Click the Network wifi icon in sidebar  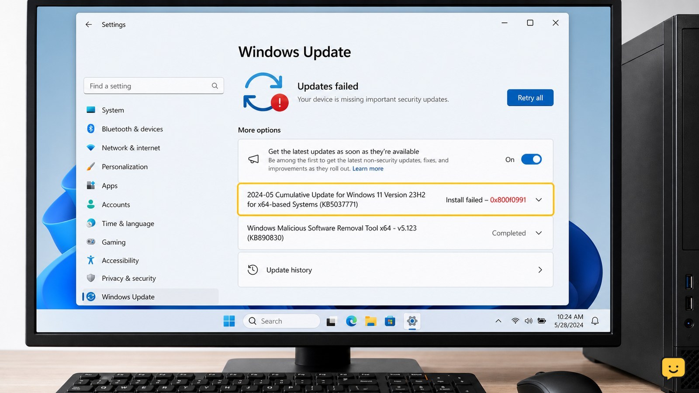(91, 148)
